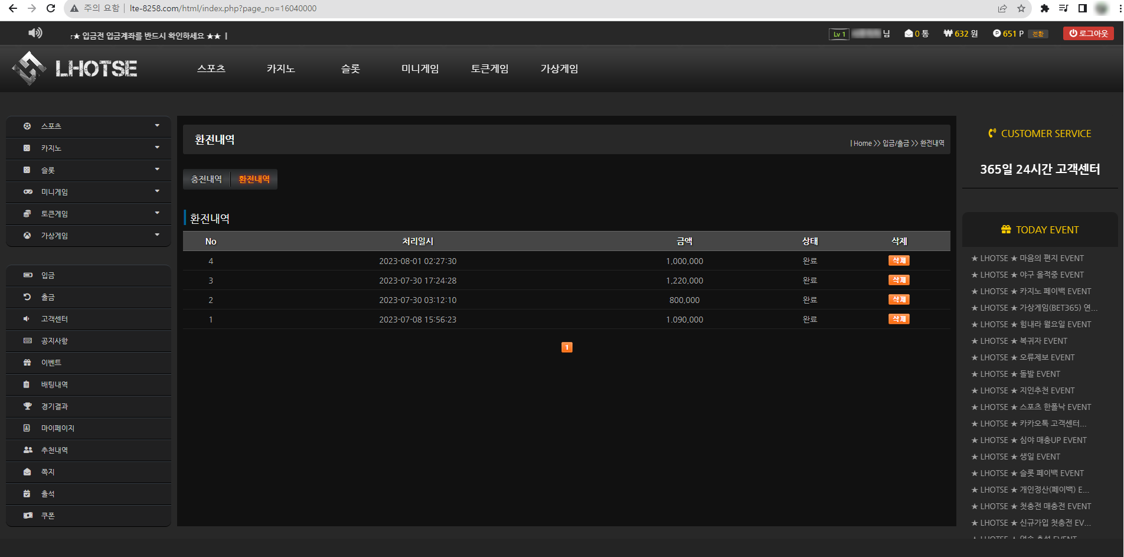Click the 이벤트 gift icon in sidebar

[27, 363]
